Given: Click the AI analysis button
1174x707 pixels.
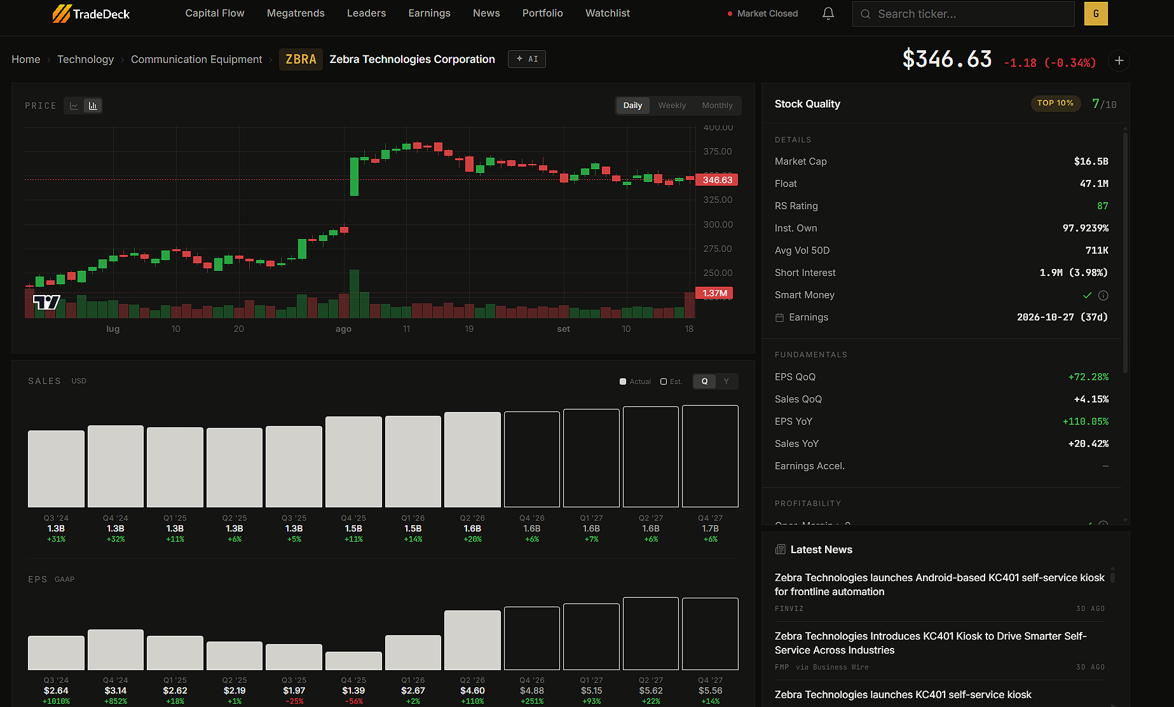Looking at the screenshot, I should click(527, 59).
